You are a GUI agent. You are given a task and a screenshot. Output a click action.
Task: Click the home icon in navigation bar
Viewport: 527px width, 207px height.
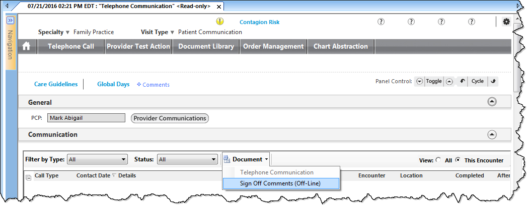[26, 47]
